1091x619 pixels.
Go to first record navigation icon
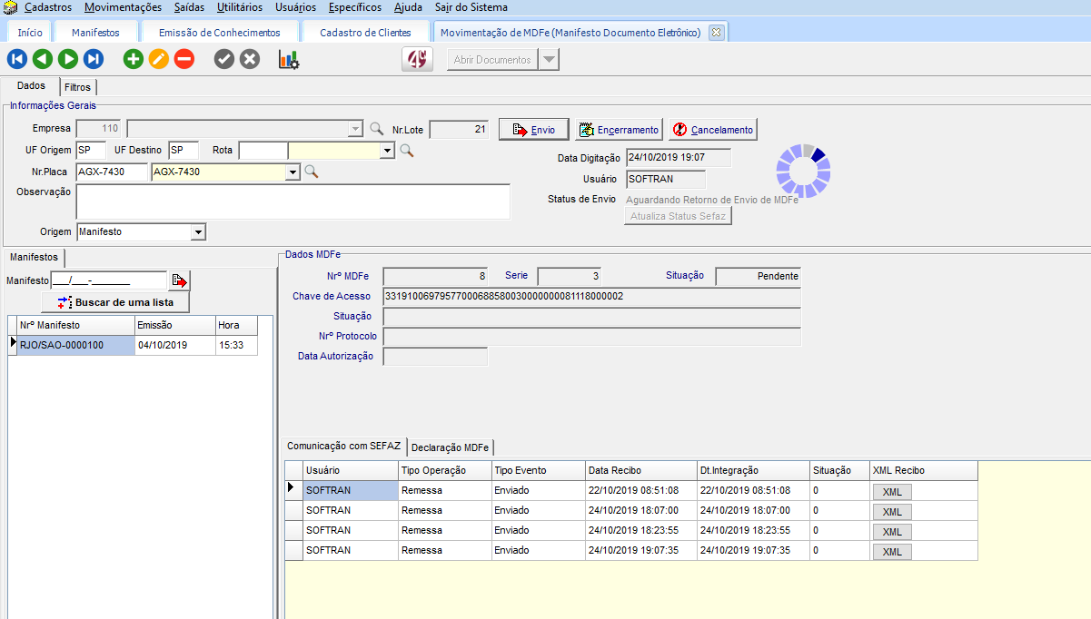tap(16, 60)
